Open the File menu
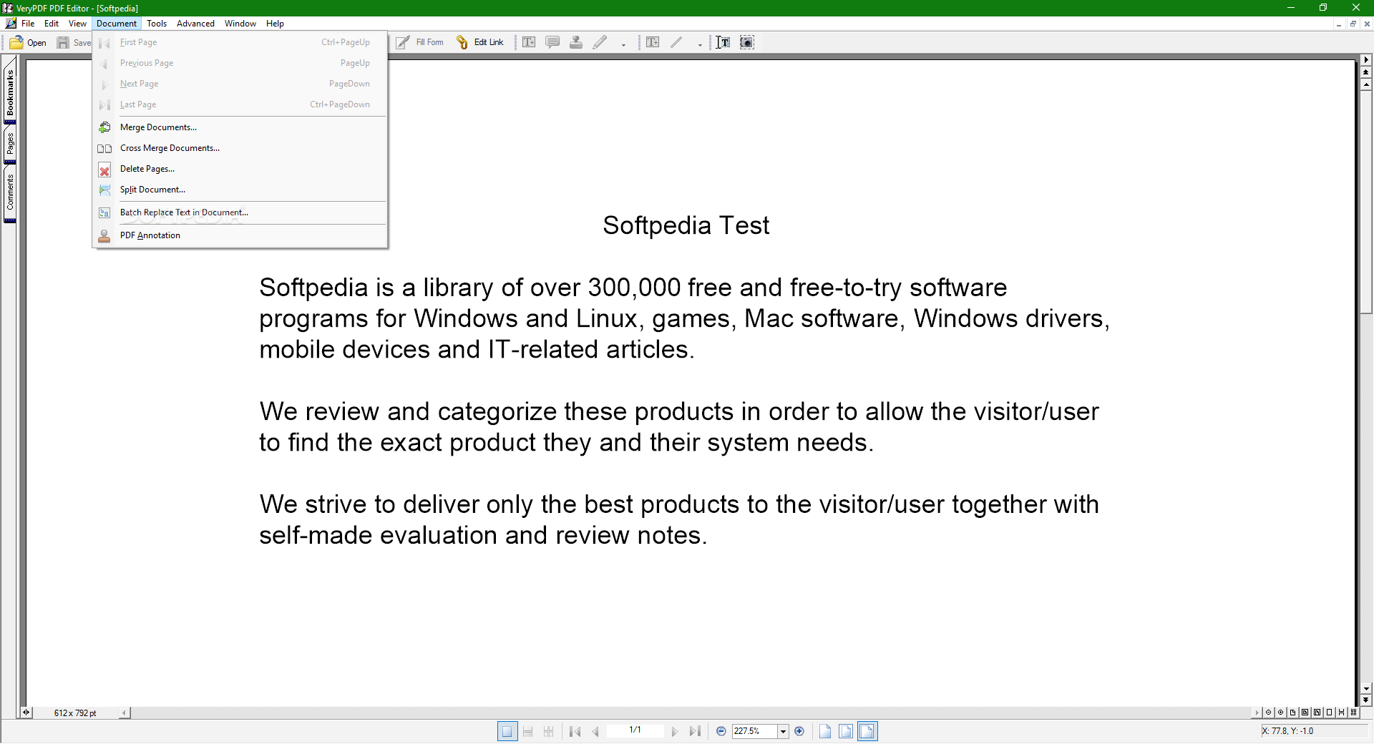Viewport: 1374px width, 744px height. pos(28,24)
